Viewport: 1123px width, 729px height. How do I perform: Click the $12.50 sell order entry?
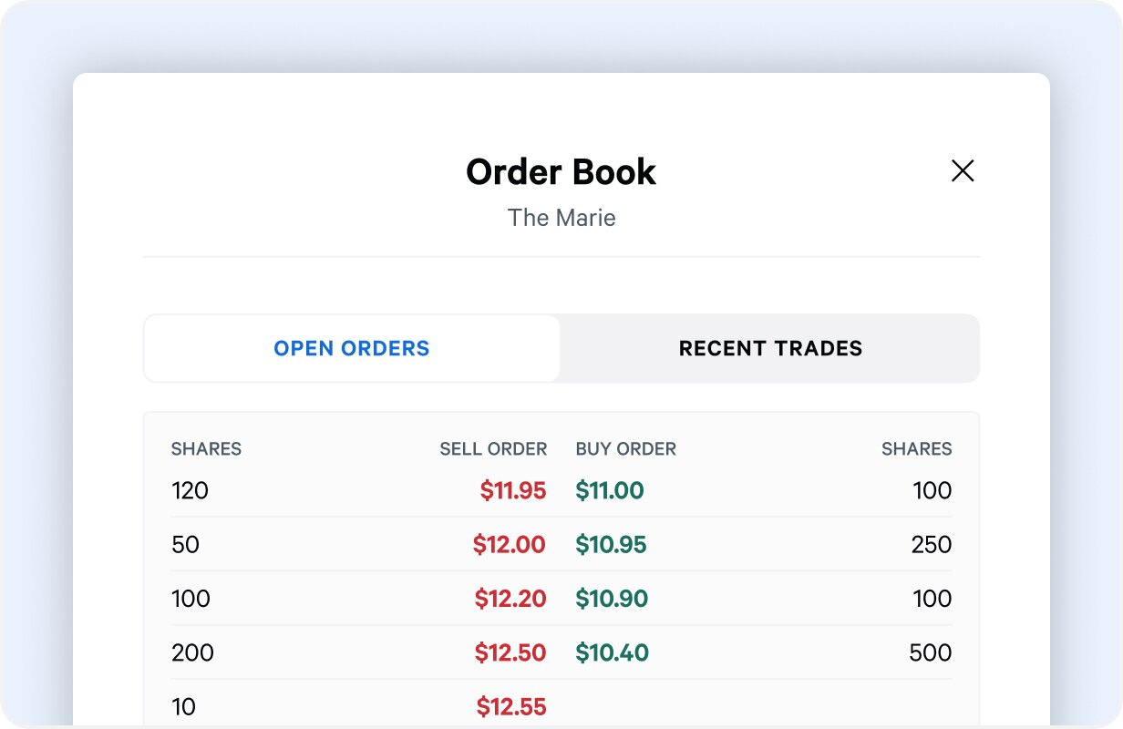click(x=511, y=652)
